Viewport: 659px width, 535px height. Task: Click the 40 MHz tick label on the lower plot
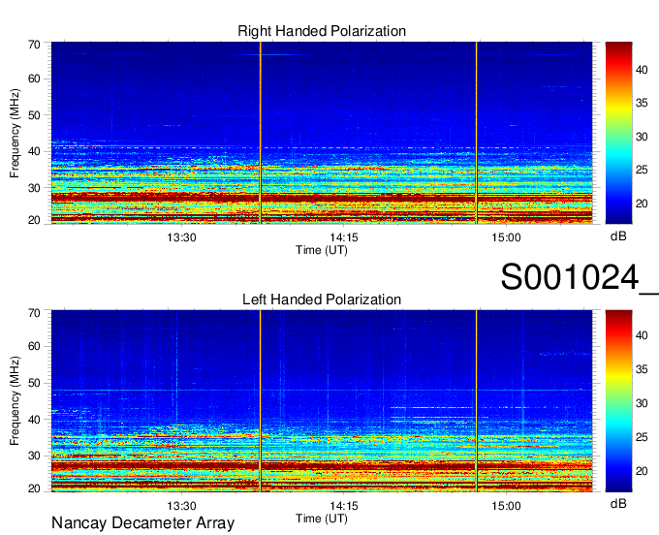[34, 420]
